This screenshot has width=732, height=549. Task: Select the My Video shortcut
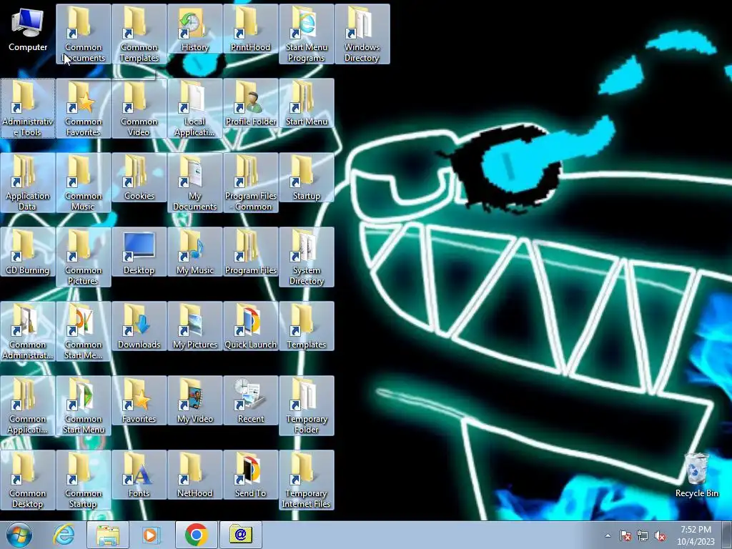(x=194, y=400)
